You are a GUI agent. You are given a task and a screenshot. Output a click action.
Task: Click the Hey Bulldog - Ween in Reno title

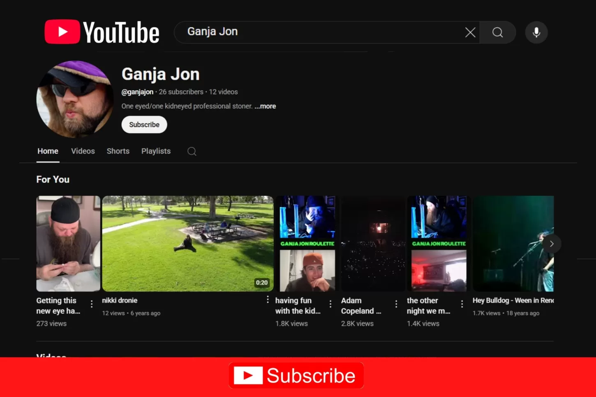pos(513,300)
